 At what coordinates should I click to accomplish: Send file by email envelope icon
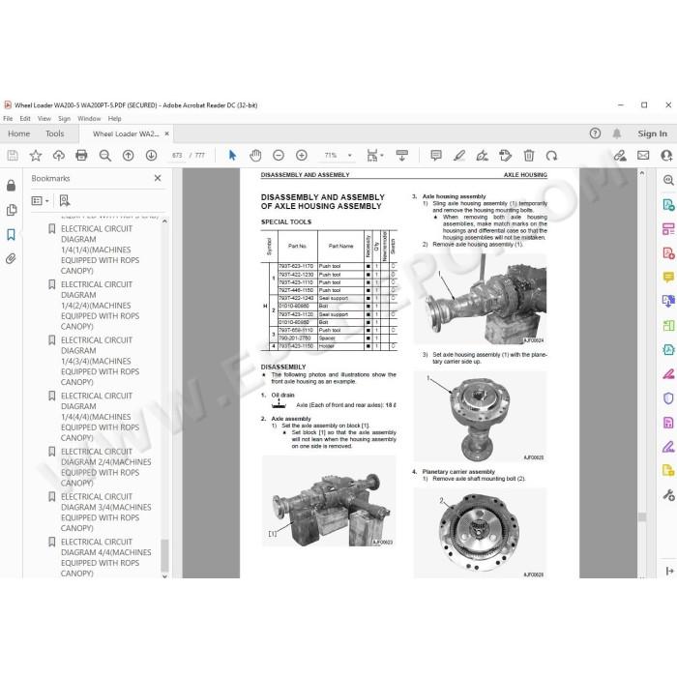pos(643,155)
